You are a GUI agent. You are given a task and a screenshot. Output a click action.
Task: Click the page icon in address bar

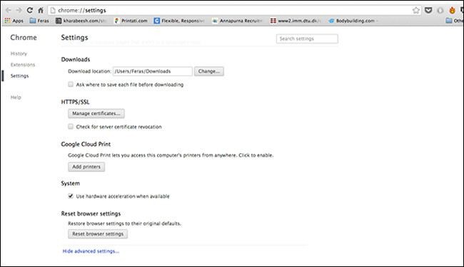tap(53, 11)
